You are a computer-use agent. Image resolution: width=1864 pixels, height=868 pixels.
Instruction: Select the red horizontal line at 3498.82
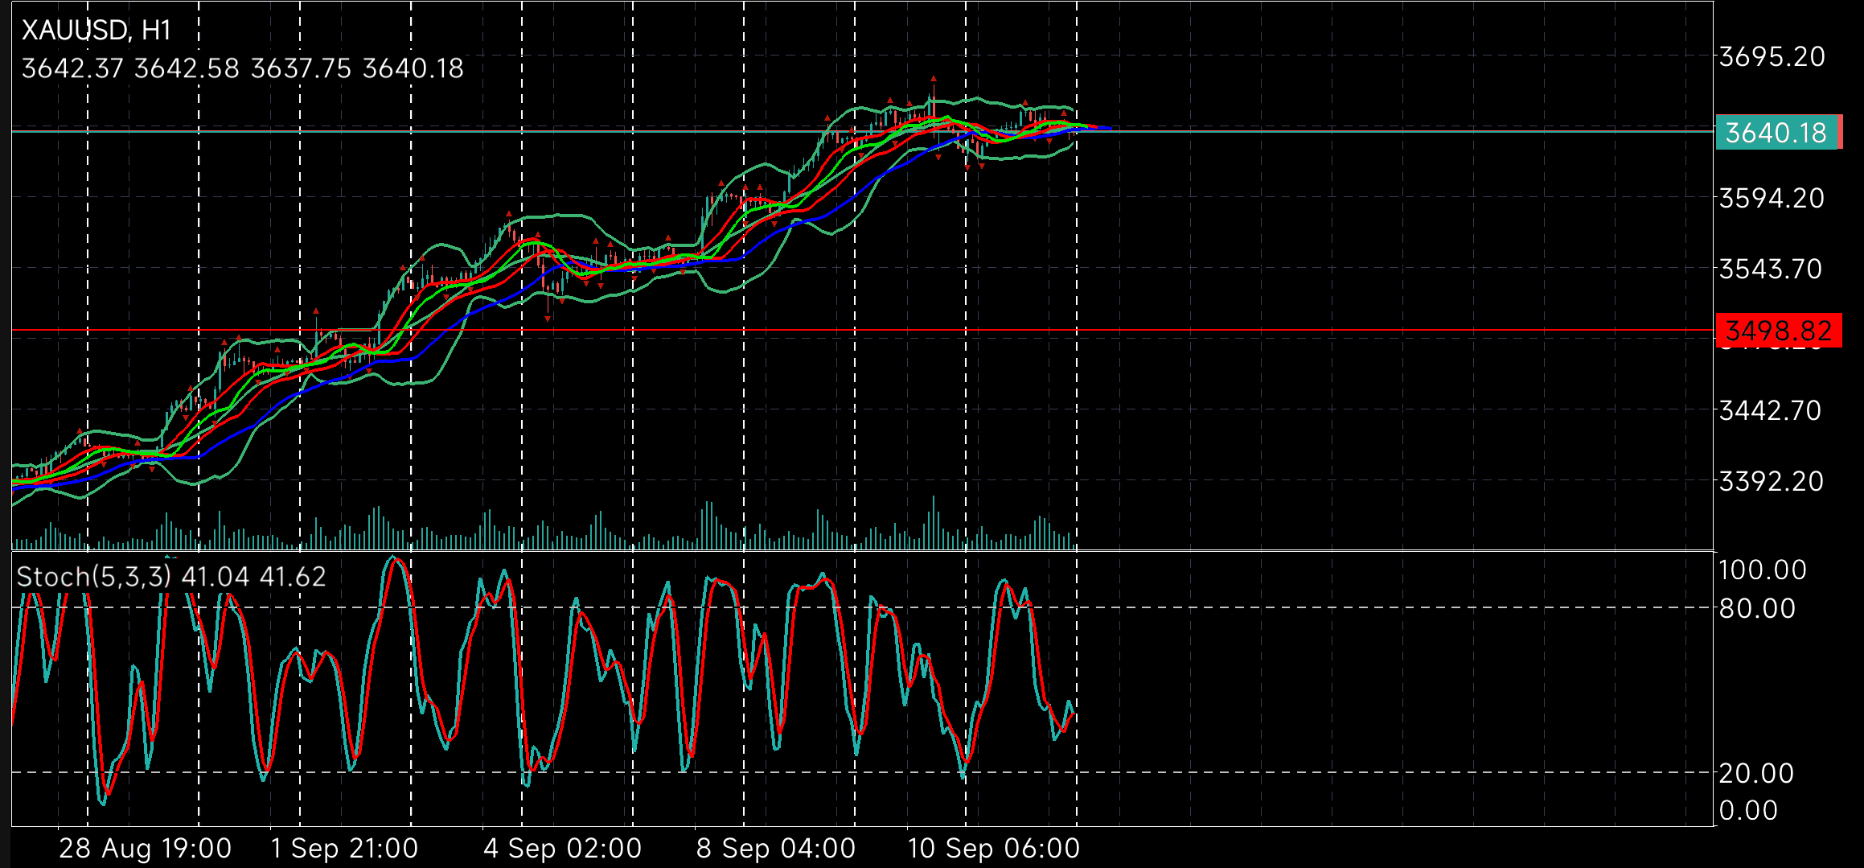(862, 331)
